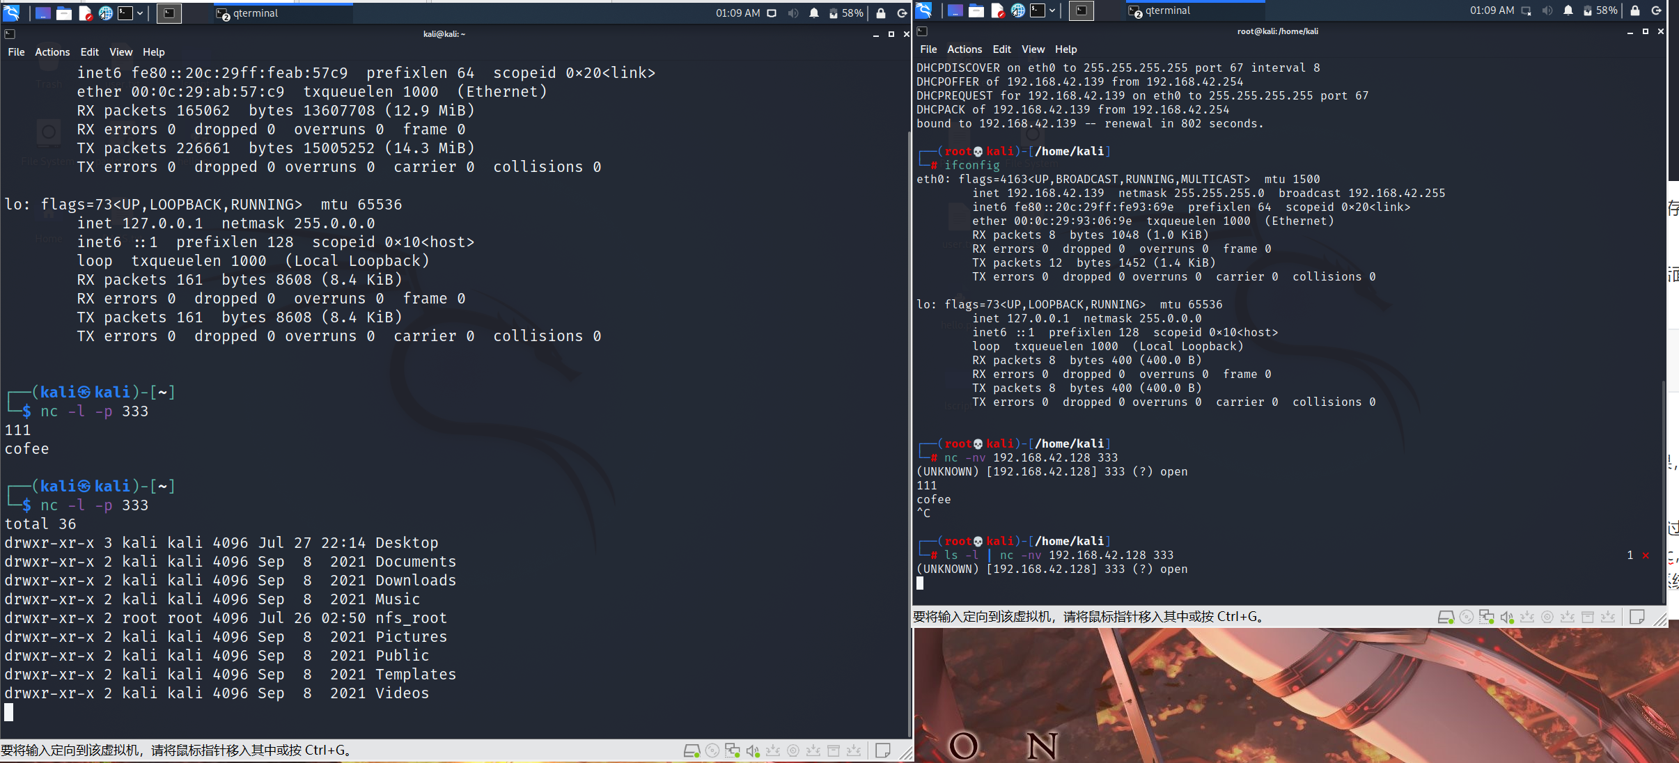The height and width of the screenshot is (763, 1679).
Task: Click the qterminal taskbar button in the left VM
Action: (283, 13)
